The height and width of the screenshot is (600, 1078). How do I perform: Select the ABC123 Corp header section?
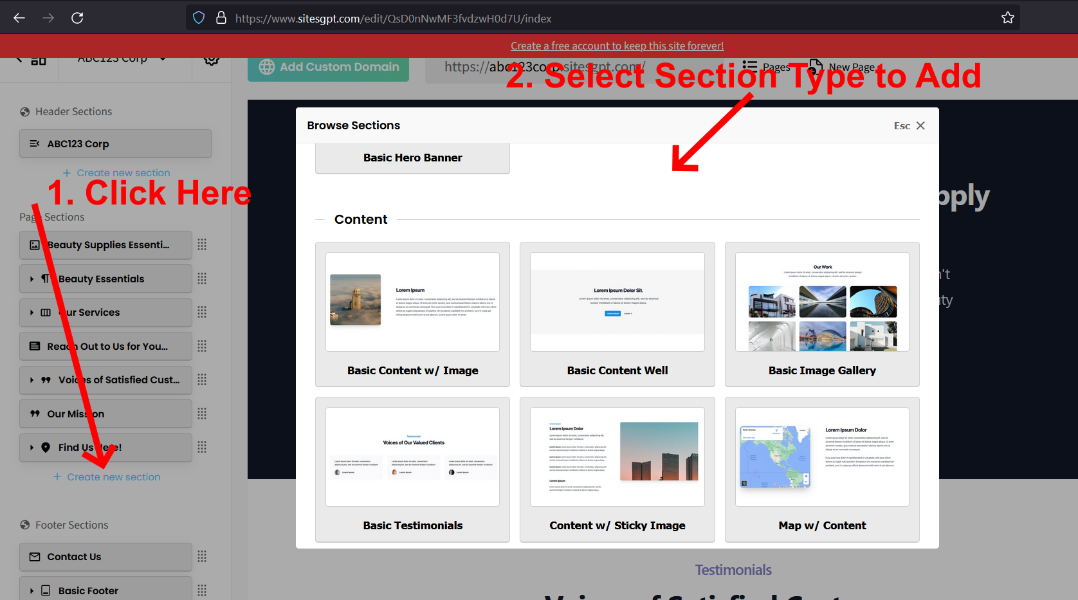(115, 143)
